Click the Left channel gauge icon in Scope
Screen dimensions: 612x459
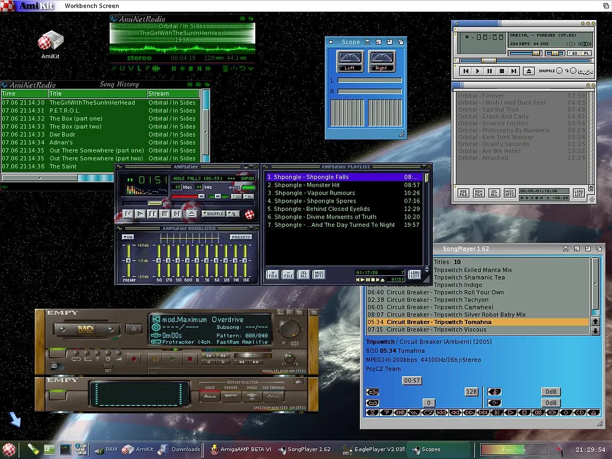350,61
